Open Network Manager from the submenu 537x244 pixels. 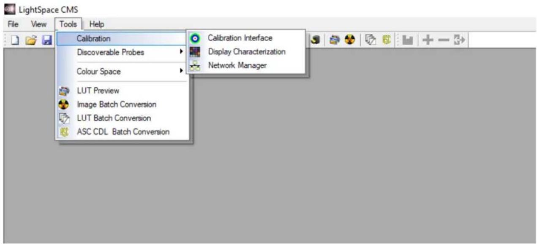click(246, 66)
